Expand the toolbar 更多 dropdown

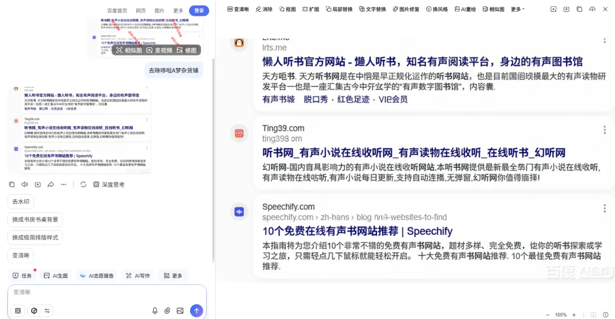518,10
